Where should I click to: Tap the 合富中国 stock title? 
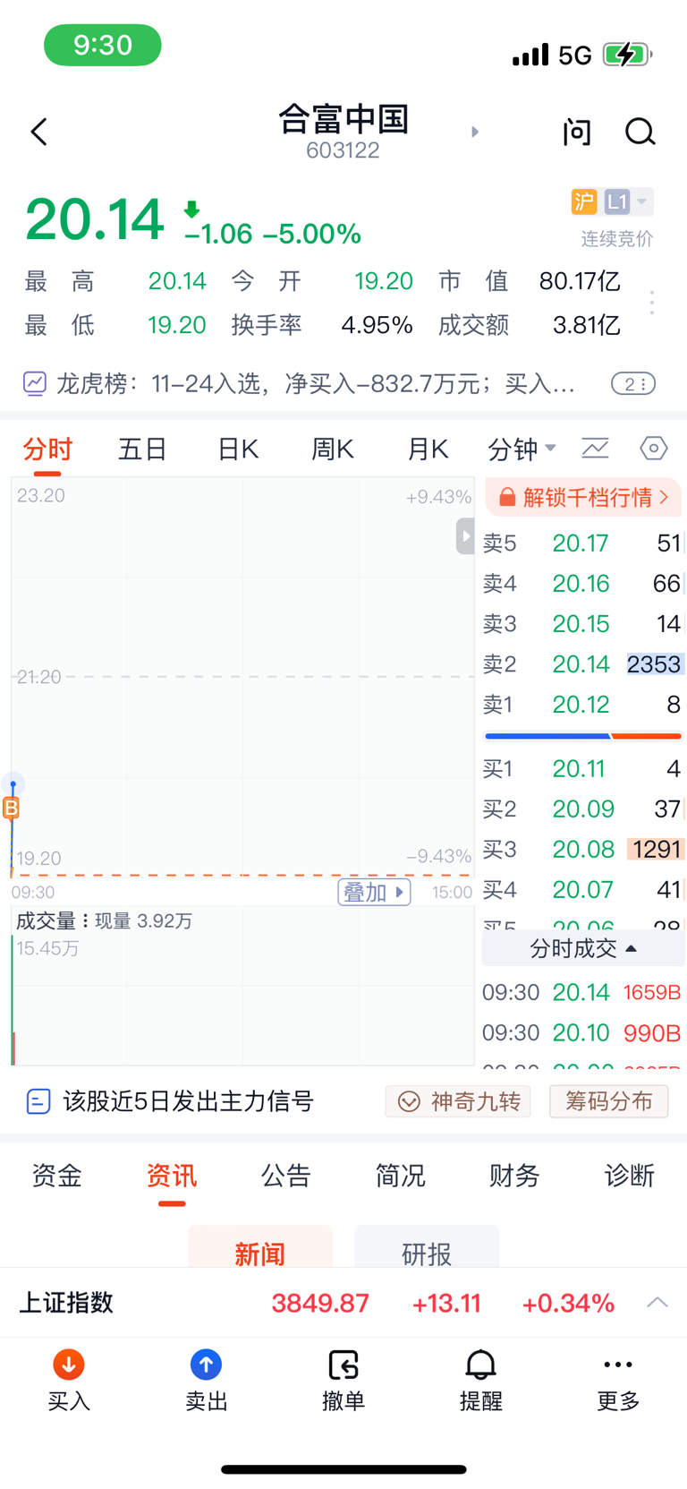343,119
